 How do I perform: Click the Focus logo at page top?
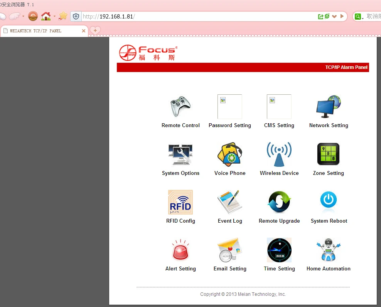pyautogui.click(x=148, y=53)
